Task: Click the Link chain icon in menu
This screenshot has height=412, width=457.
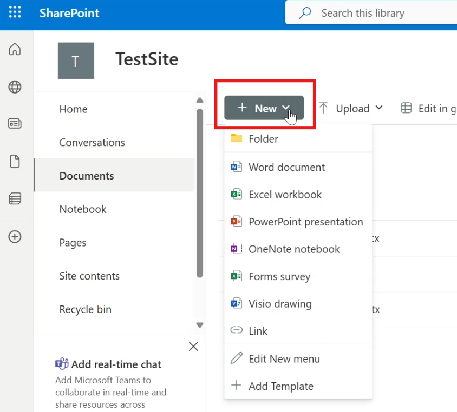Action: click(237, 330)
